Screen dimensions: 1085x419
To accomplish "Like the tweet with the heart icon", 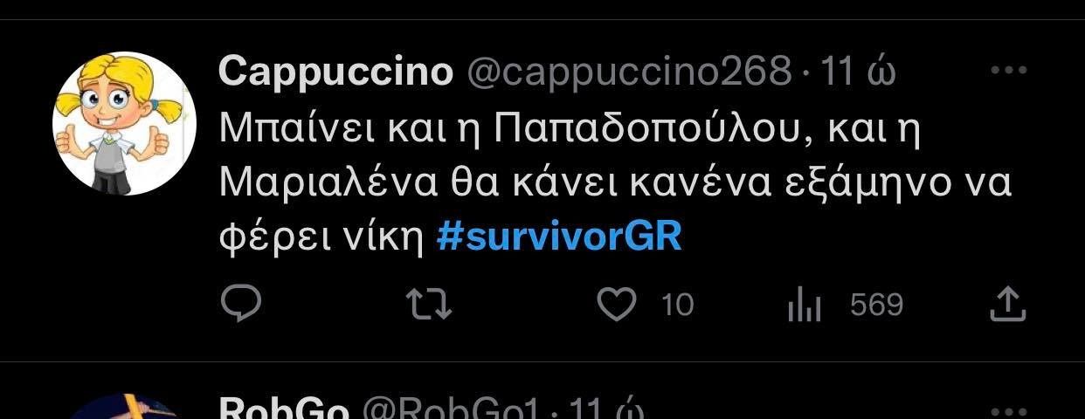I will (x=619, y=304).
